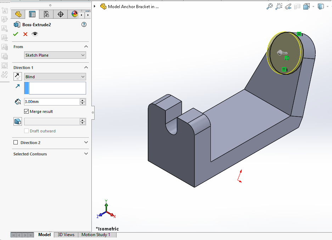Click the 3.00mm depth input field

point(51,102)
